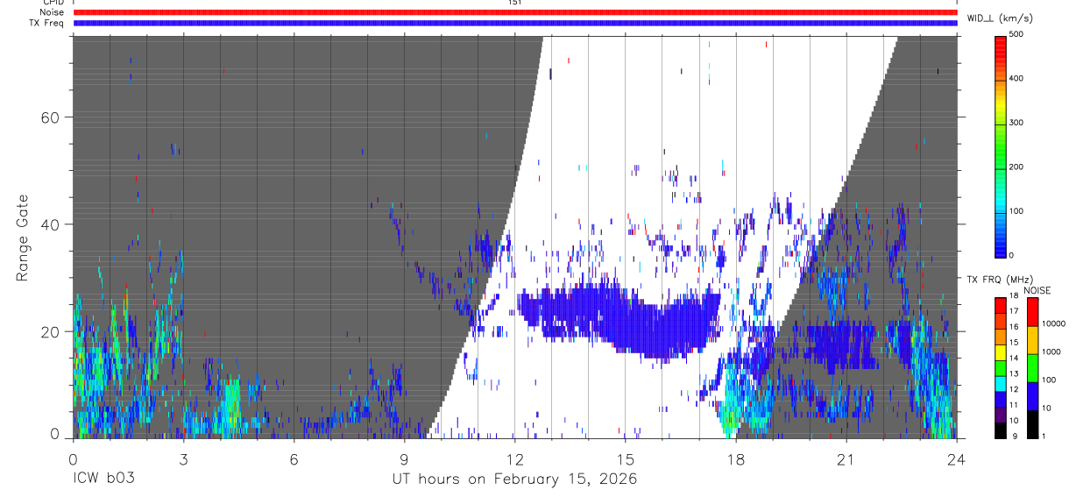Click the 'TX Freq' row label

click(48, 23)
